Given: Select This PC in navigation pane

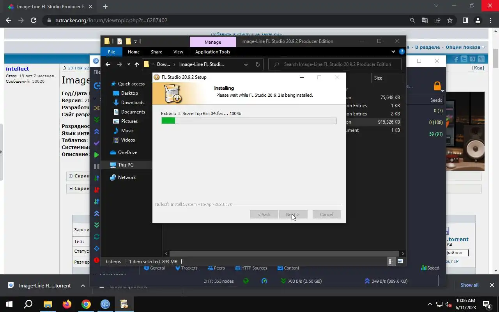Looking at the screenshot, I should point(126,165).
